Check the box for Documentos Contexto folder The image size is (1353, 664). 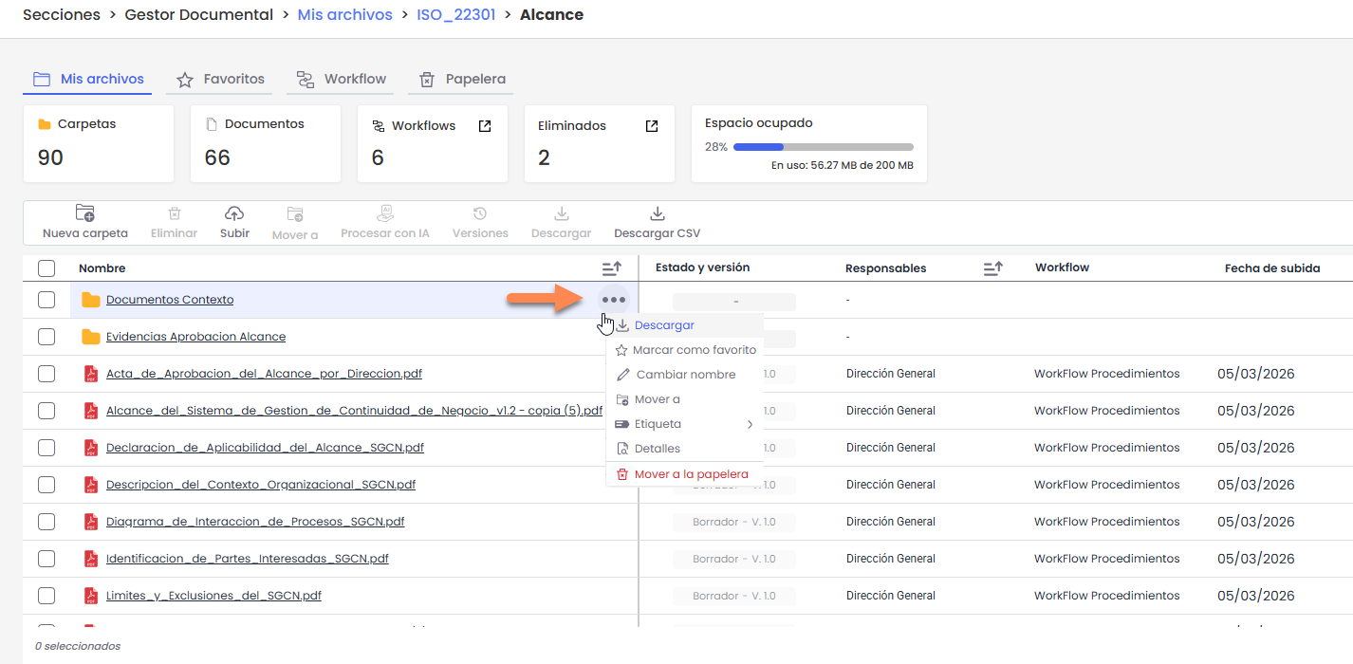click(46, 300)
